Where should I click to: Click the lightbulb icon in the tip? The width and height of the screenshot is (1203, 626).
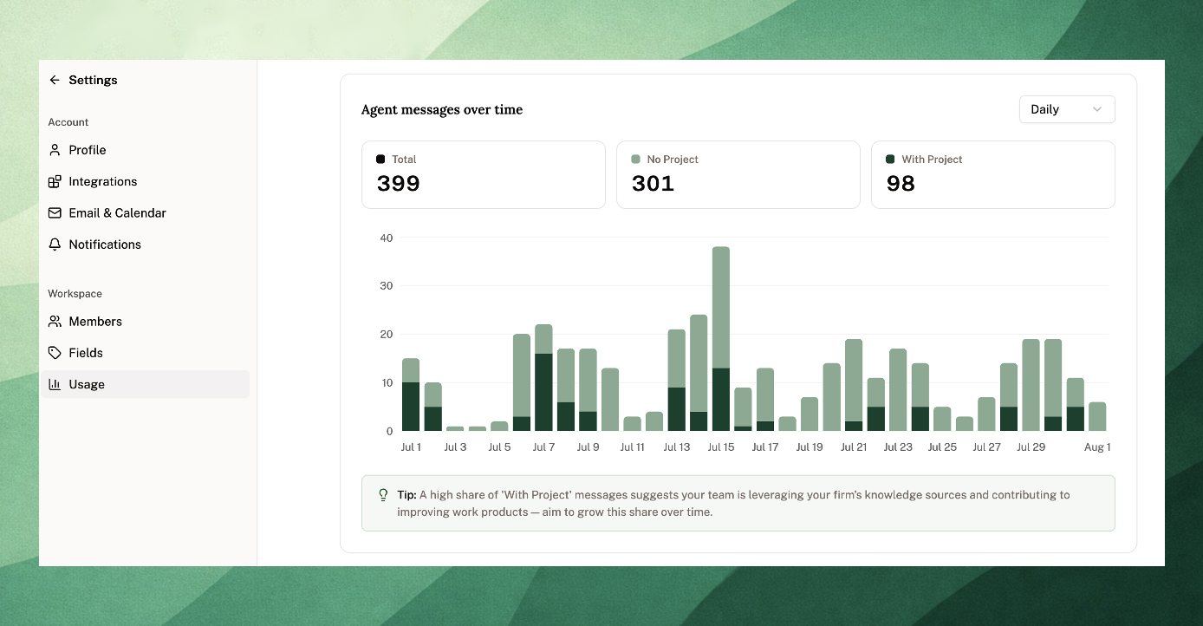point(383,495)
